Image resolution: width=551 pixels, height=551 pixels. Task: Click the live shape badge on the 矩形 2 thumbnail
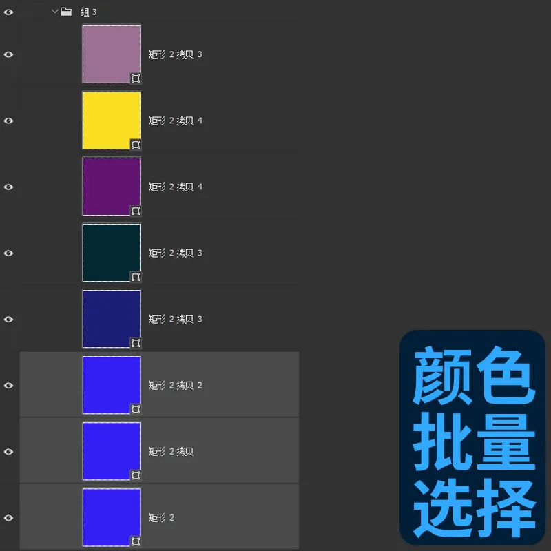point(135,541)
